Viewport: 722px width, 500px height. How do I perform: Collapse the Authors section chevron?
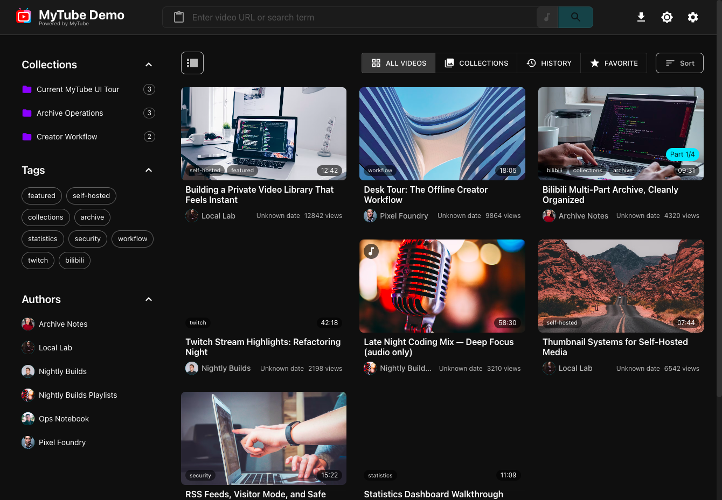149,299
